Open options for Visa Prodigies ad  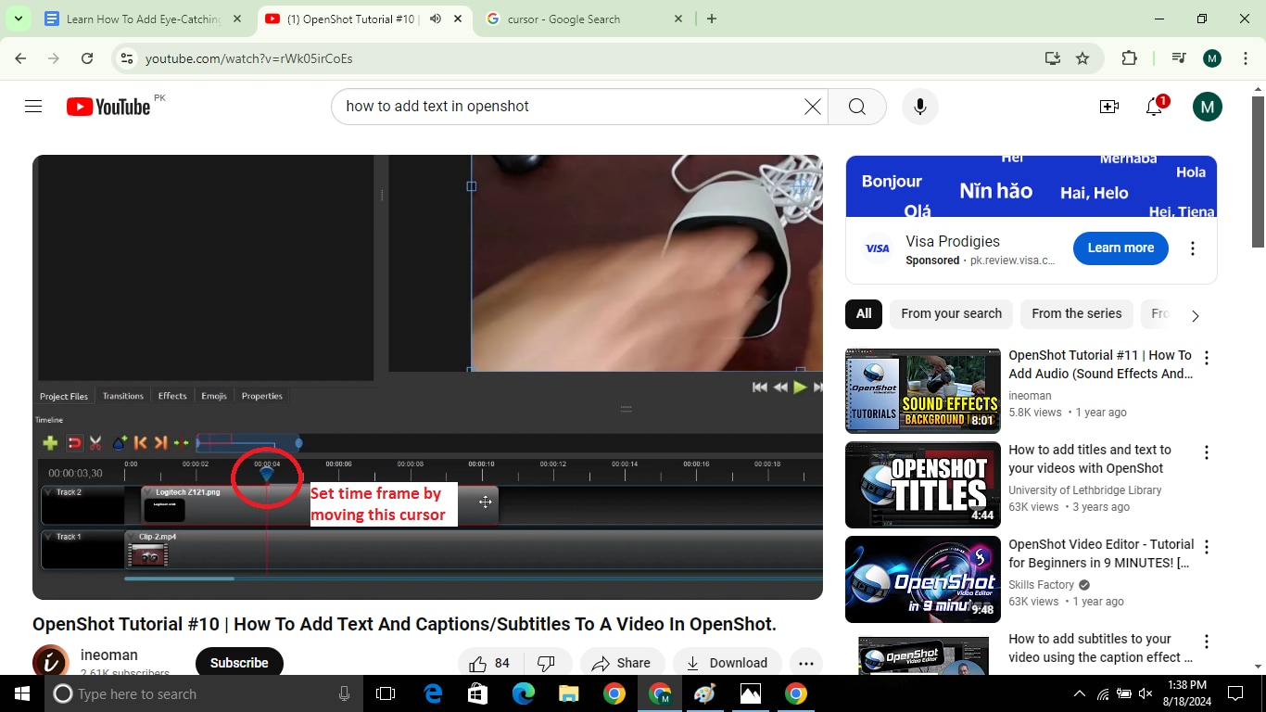1193,248
